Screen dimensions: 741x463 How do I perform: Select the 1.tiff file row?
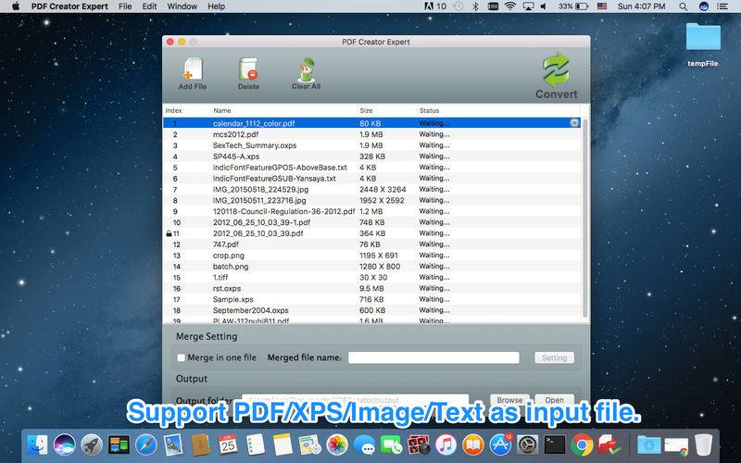pos(372,277)
